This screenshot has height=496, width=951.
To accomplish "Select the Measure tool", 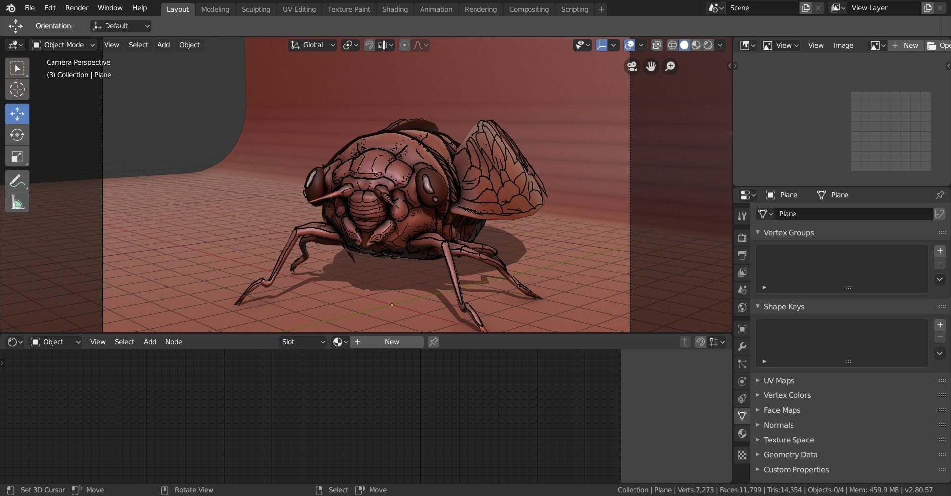I will pyautogui.click(x=17, y=202).
